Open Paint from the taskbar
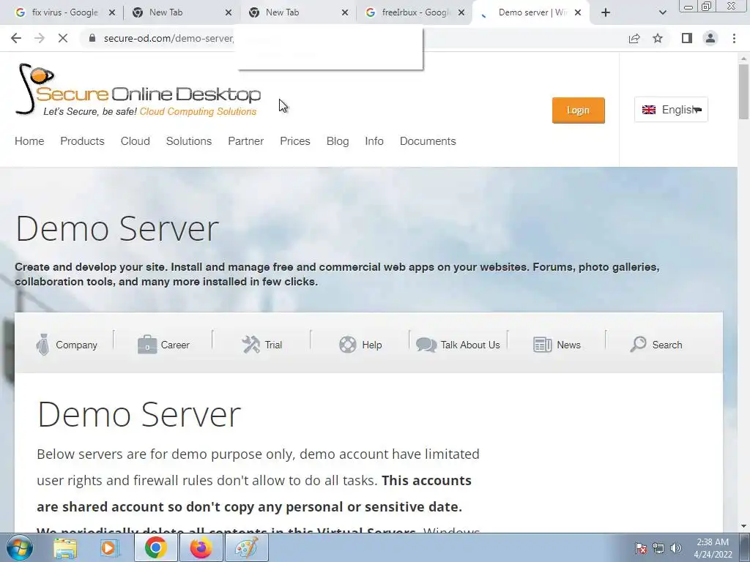The width and height of the screenshot is (750, 562). 246,547
